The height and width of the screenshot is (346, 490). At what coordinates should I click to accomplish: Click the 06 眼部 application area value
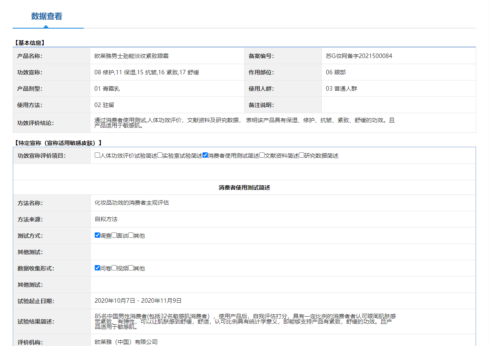[336, 72]
